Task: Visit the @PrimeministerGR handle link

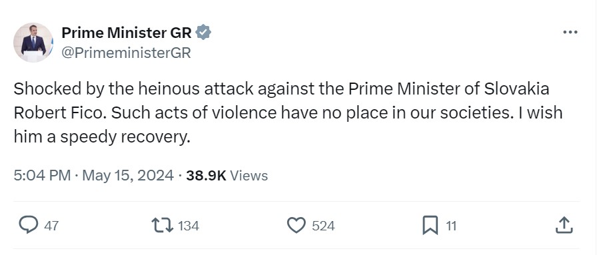Action: [x=126, y=53]
